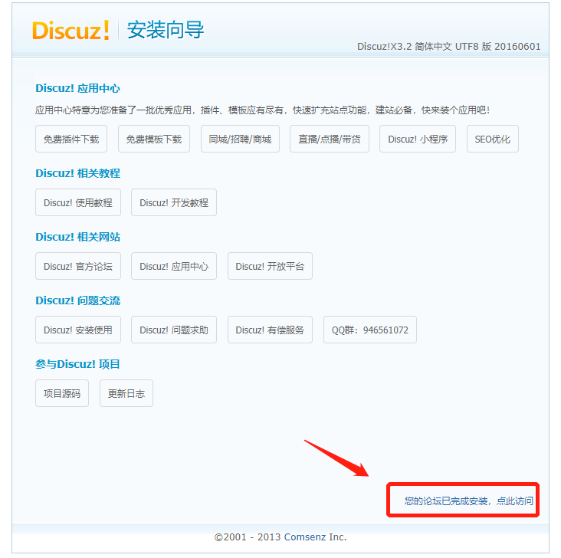561x558 pixels.
Task: Click QQ群：946561072 button
Action: (370, 330)
